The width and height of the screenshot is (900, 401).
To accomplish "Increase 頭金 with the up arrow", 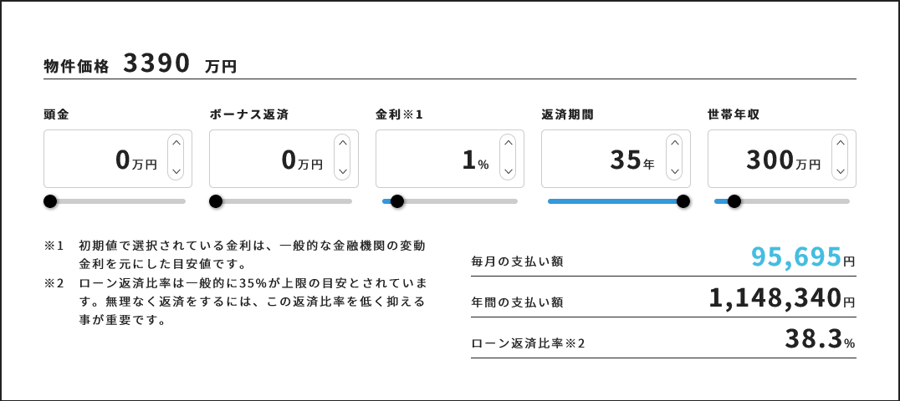I will (176, 145).
